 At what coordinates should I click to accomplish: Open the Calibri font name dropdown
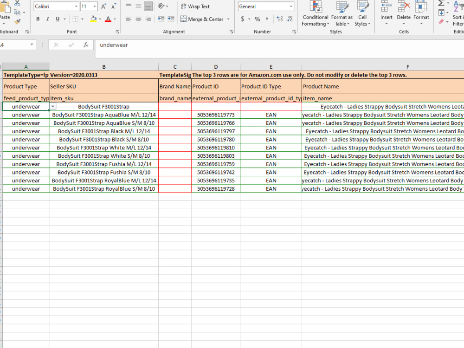tap(76, 6)
